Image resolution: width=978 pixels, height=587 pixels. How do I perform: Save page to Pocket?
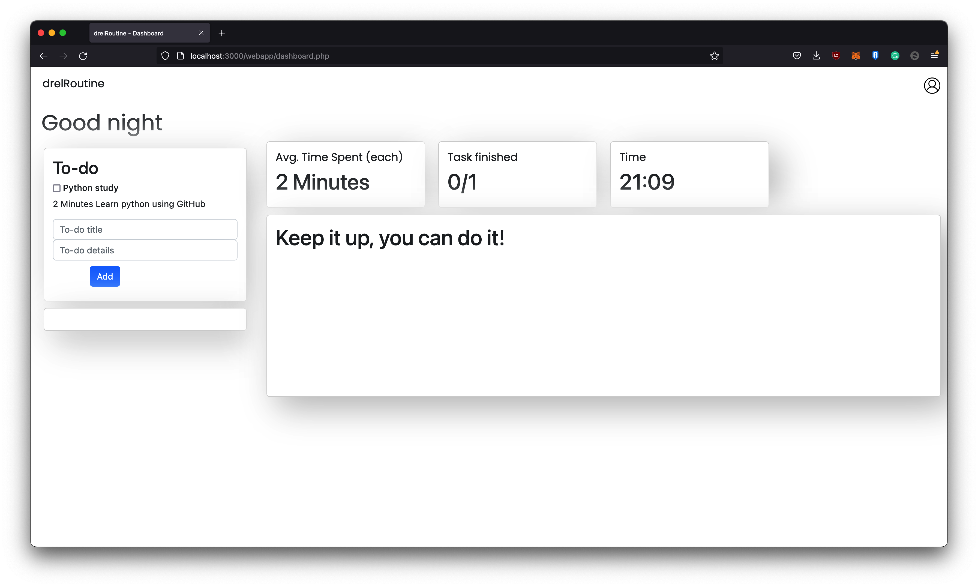796,56
